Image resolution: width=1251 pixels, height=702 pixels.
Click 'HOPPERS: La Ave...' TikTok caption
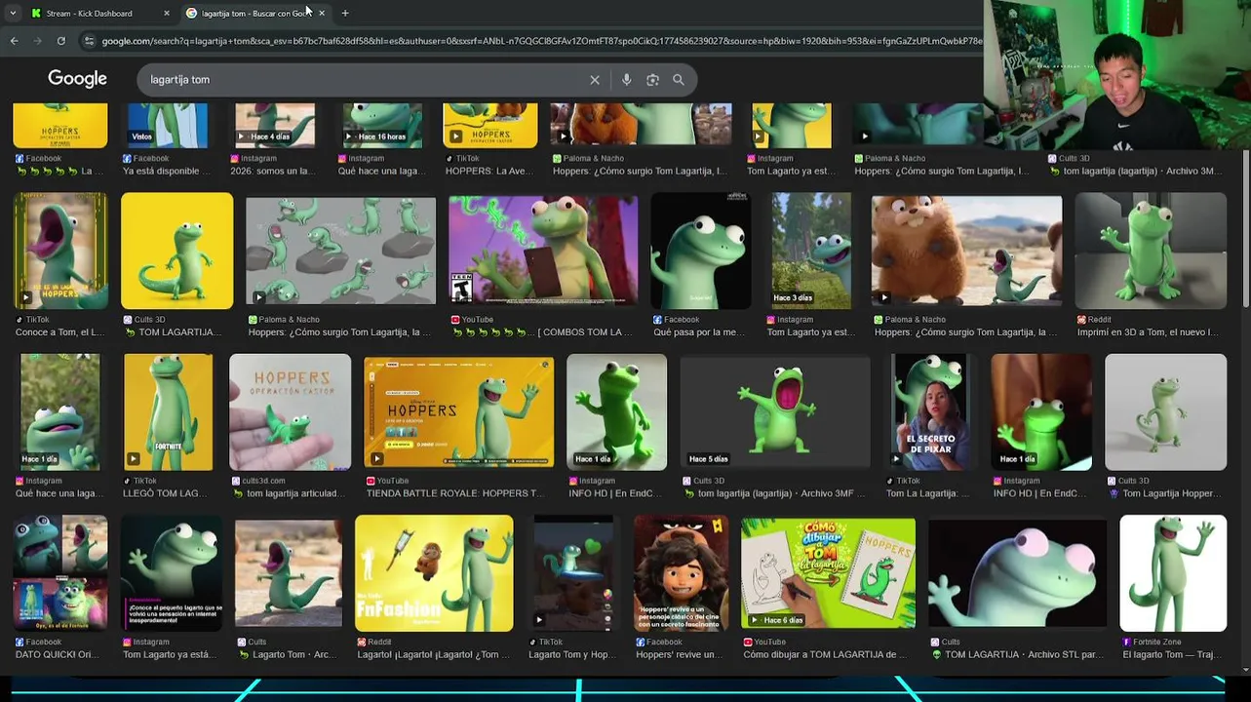click(490, 171)
